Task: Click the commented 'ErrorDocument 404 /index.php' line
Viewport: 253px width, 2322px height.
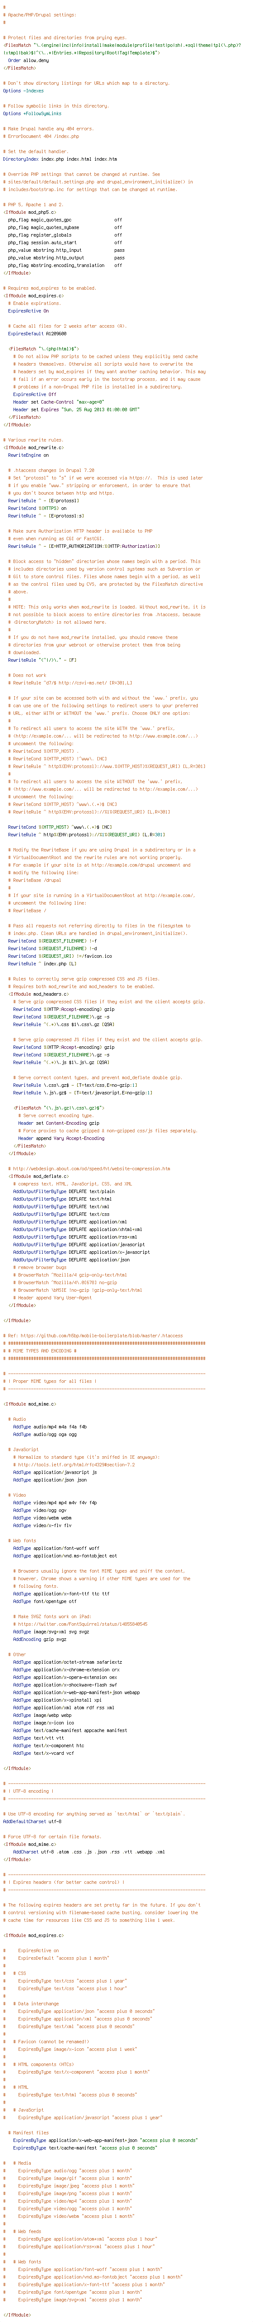Action: tap(41, 136)
